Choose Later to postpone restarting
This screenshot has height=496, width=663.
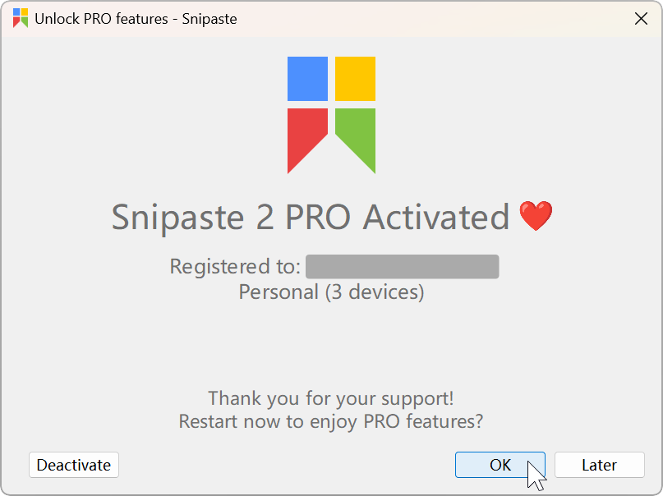click(599, 465)
